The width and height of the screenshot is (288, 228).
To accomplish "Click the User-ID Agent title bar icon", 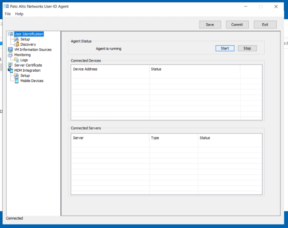I will pyautogui.click(x=6, y=6).
